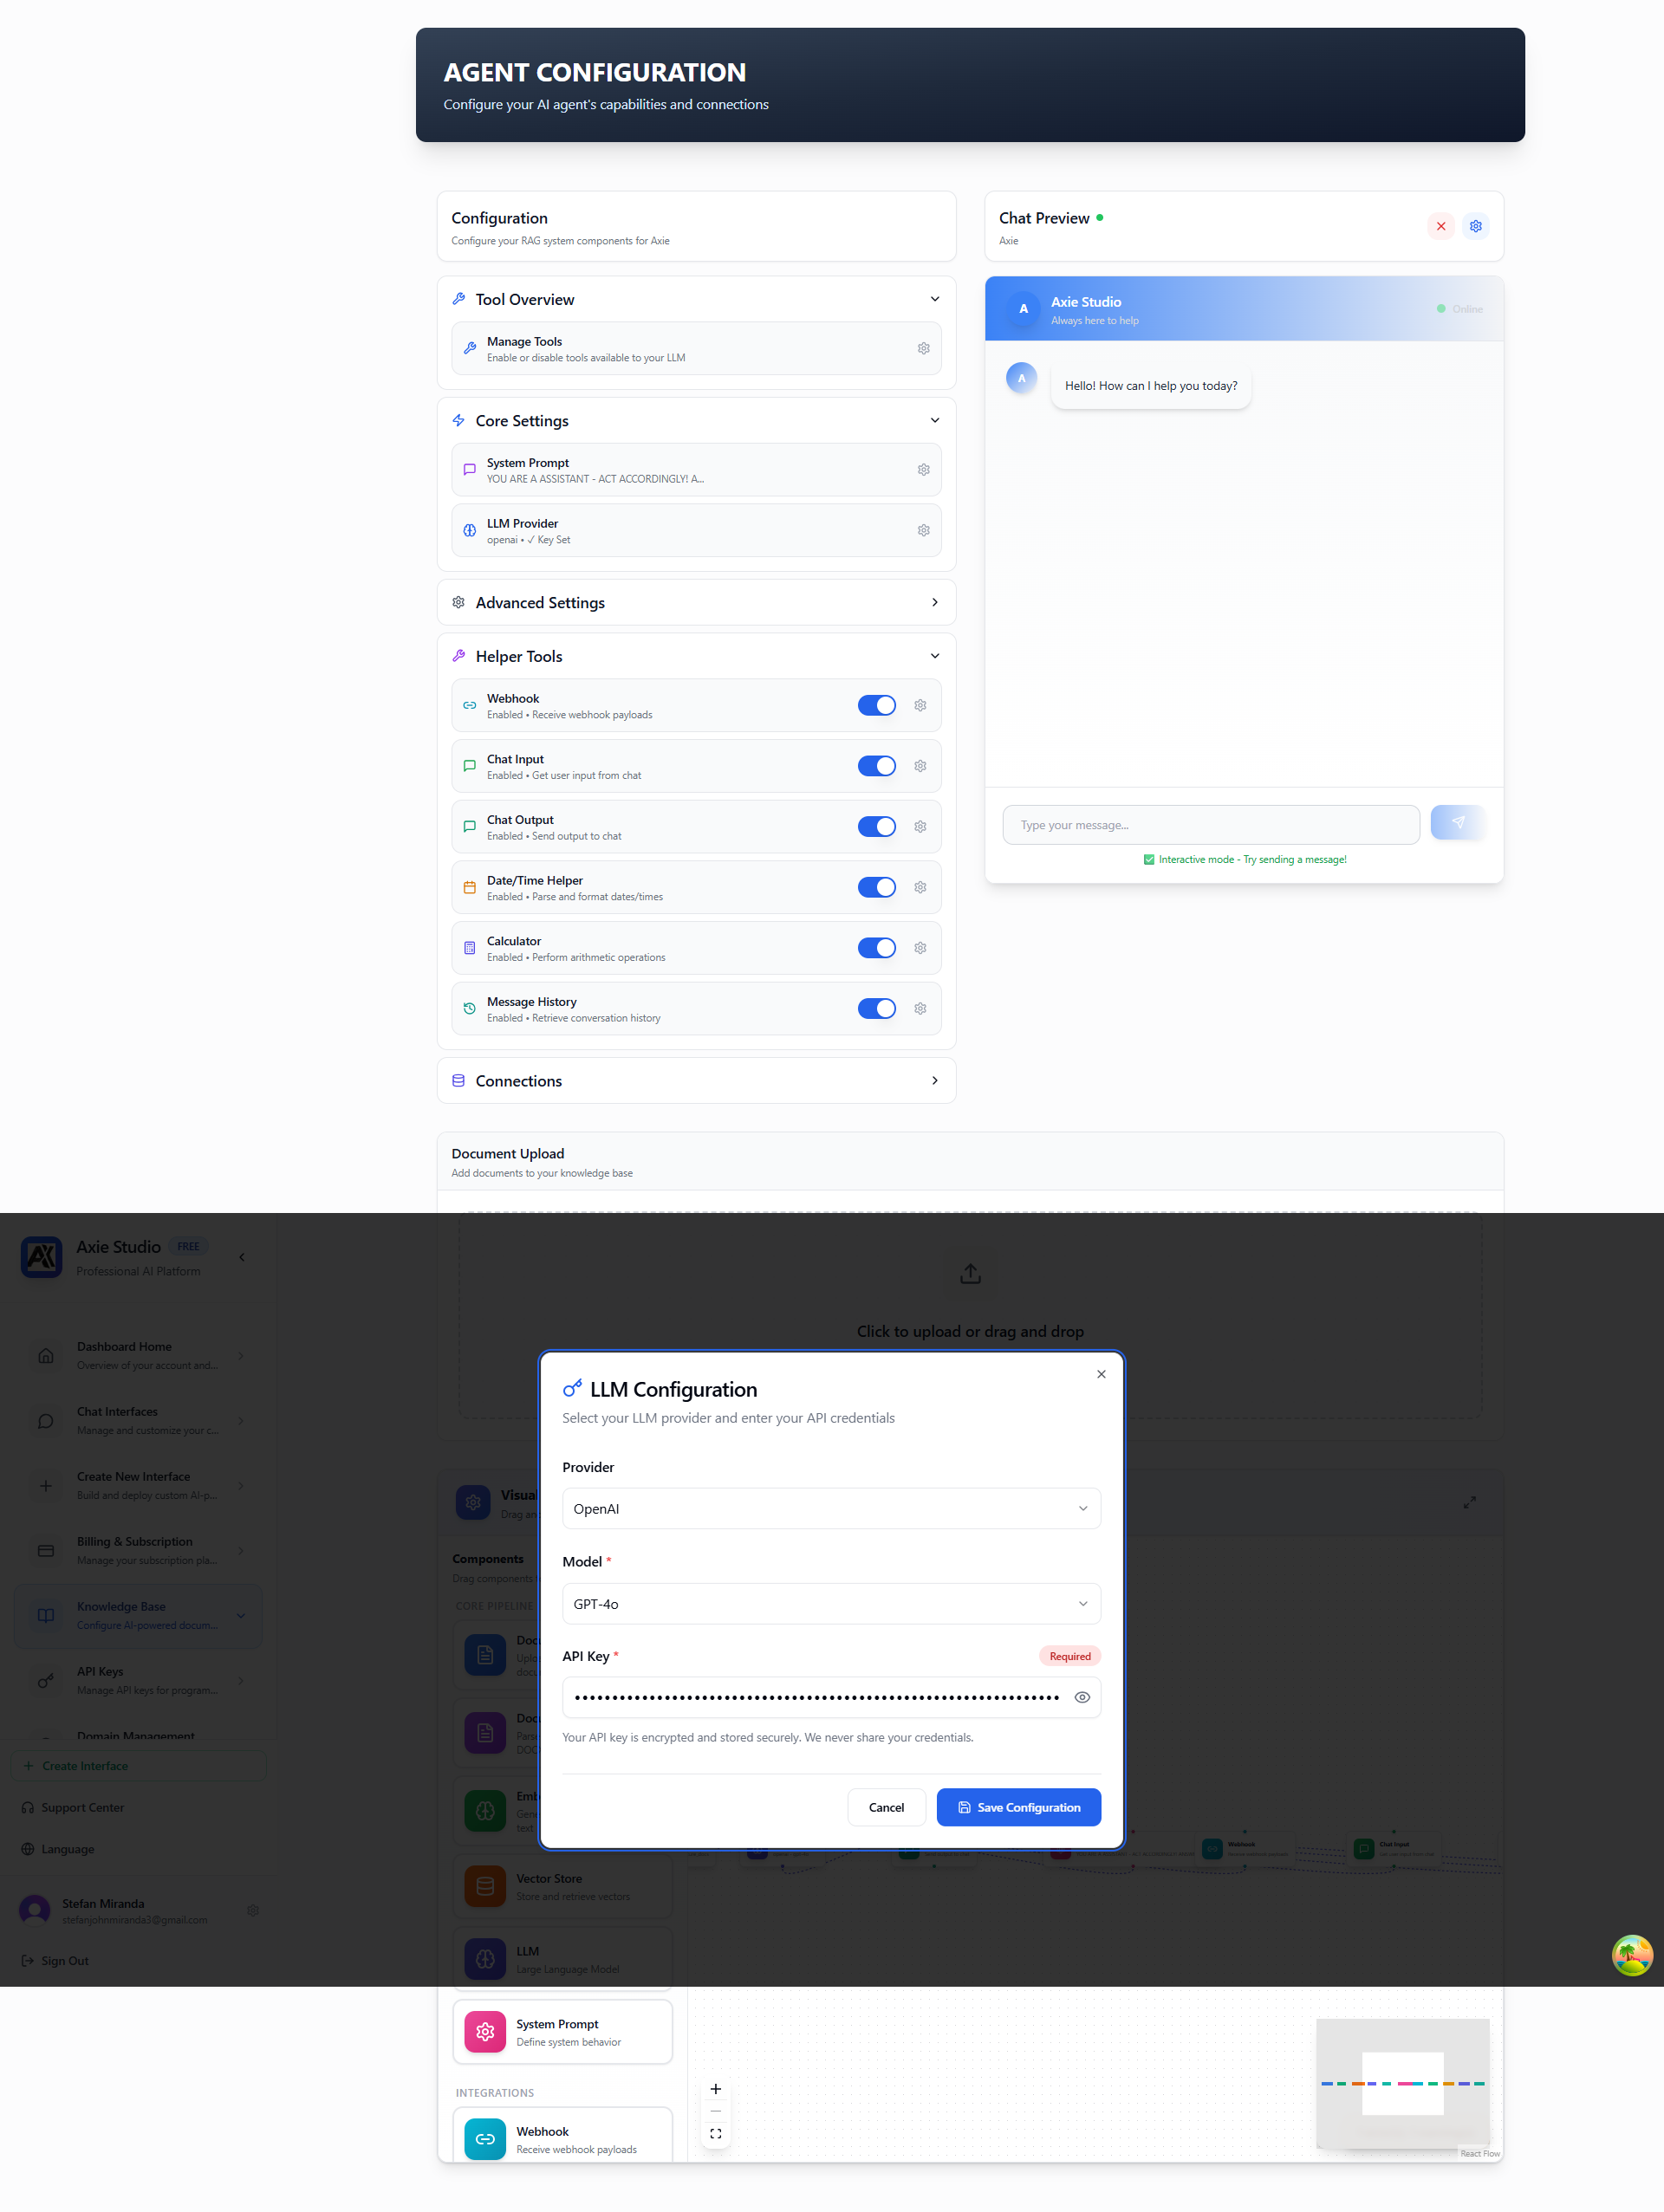This screenshot has height=2212, width=1664.
Task: Click the chat send message icon
Action: pos(1457,822)
